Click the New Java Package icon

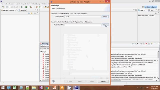coord(37,7)
